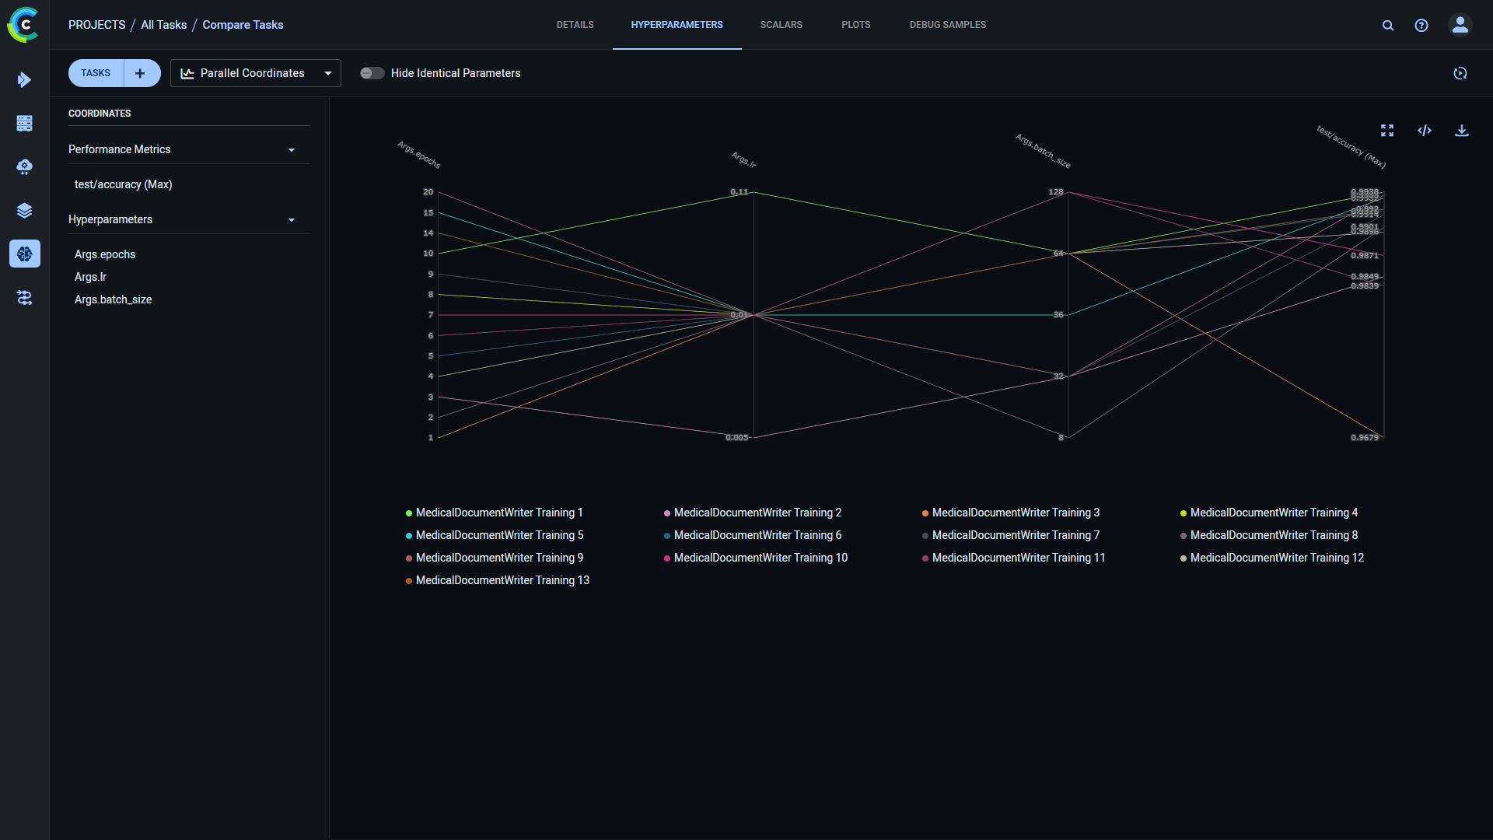Click the TASKS selection button
Viewport: 1493px width, 840px height.
(95, 72)
